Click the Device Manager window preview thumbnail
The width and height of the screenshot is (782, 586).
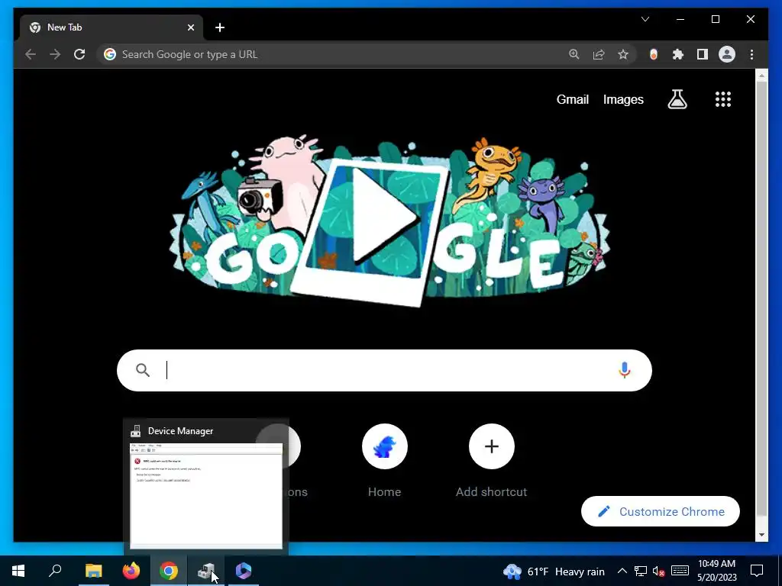tap(206, 496)
